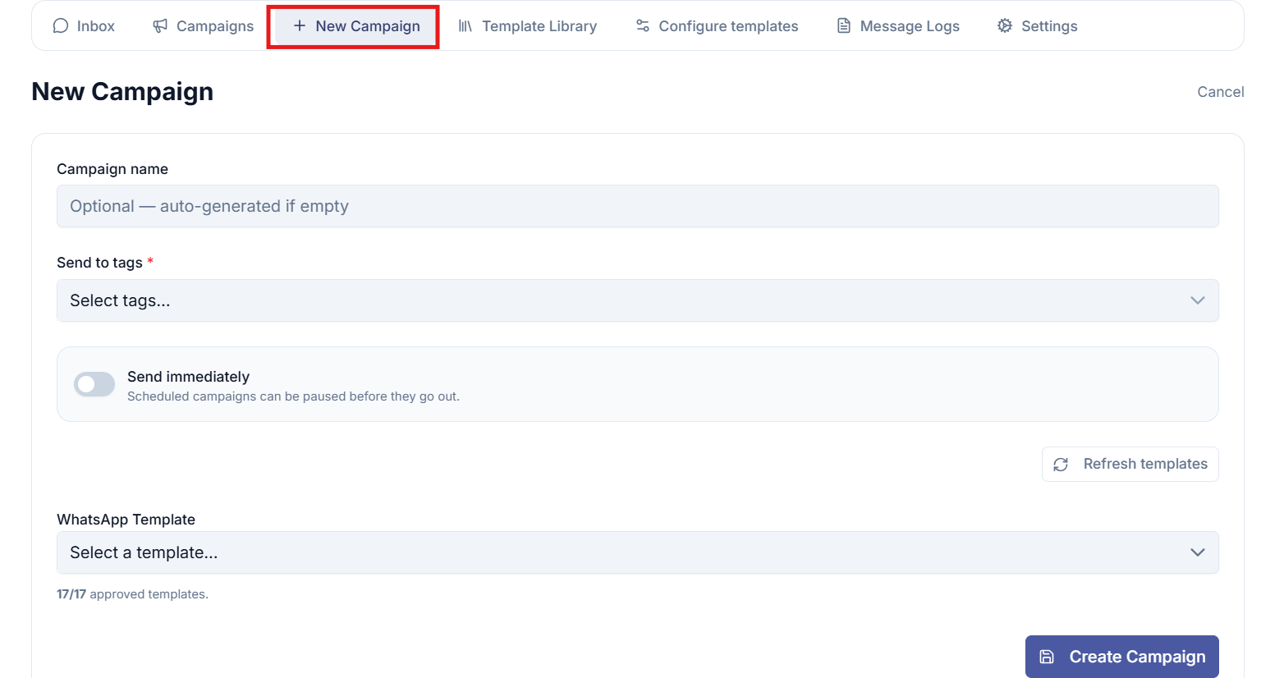
Task: Select the New Campaign tab
Action: (x=356, y=25)
